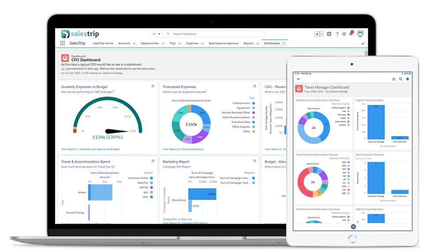The height and width of the screenshot is (252, 423).
Task: Click the APCOA vendor legend swatch
Action: [x=152, y=187]
